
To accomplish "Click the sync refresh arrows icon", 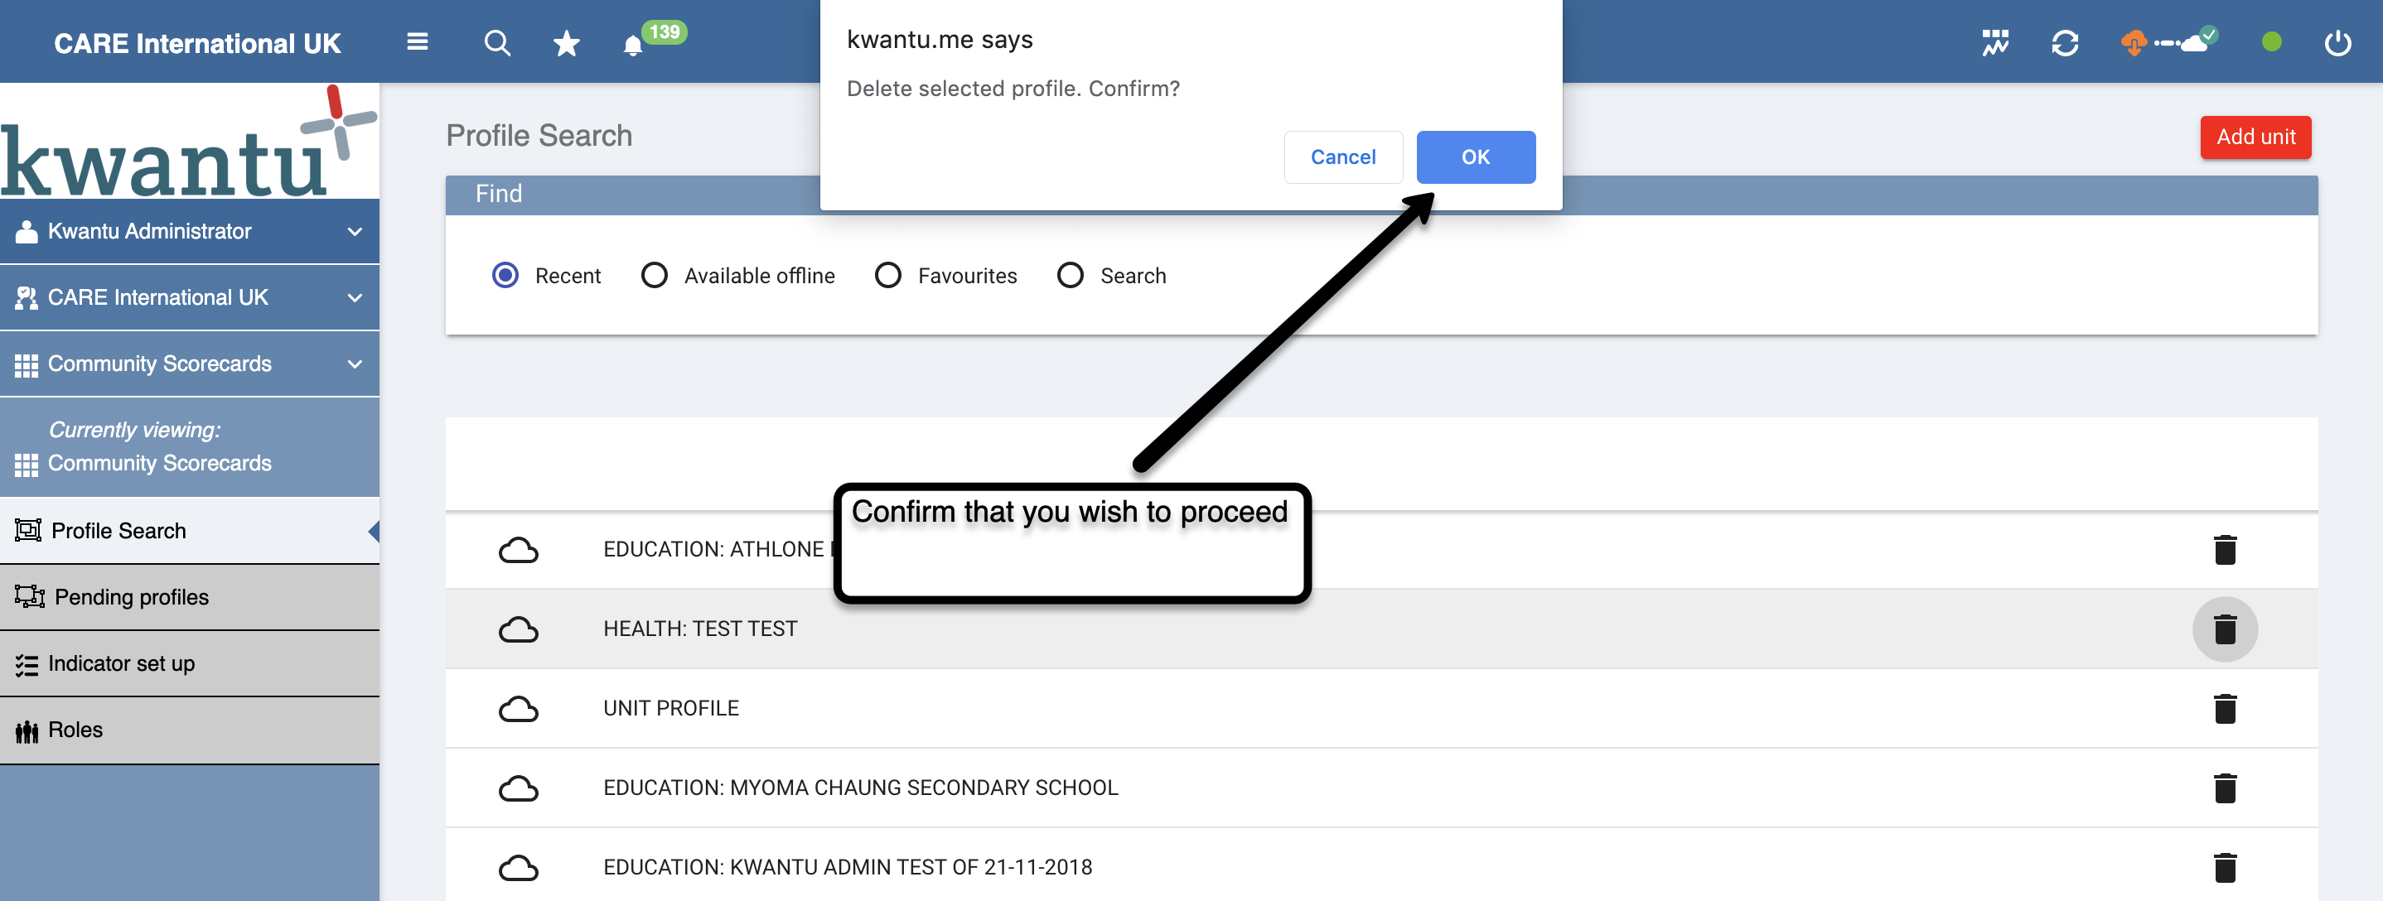I will 2064,42.
